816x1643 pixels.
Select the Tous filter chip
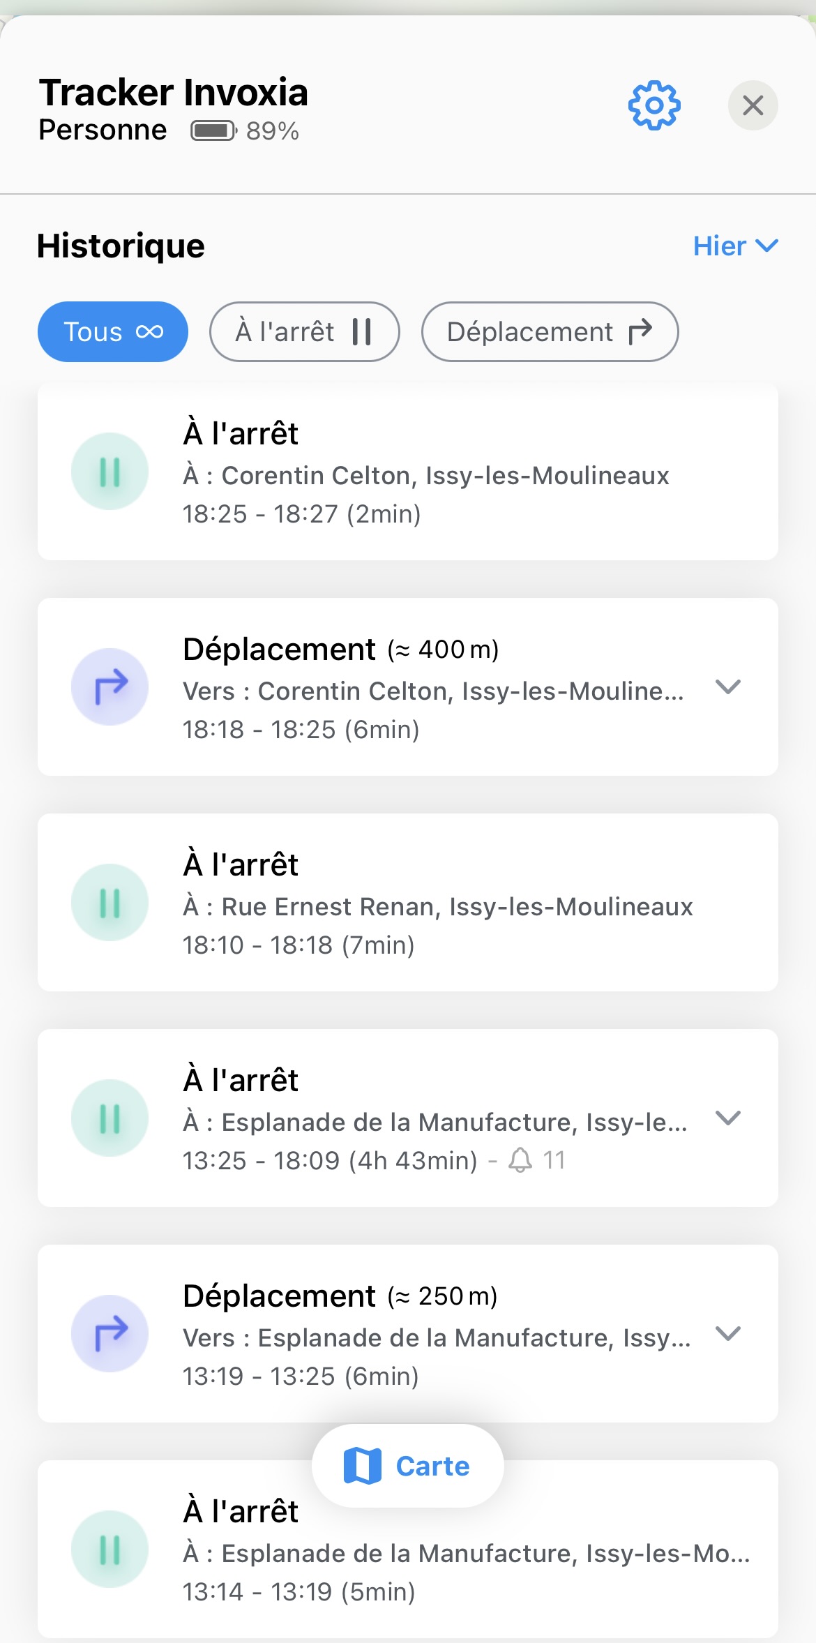(113, 332)
